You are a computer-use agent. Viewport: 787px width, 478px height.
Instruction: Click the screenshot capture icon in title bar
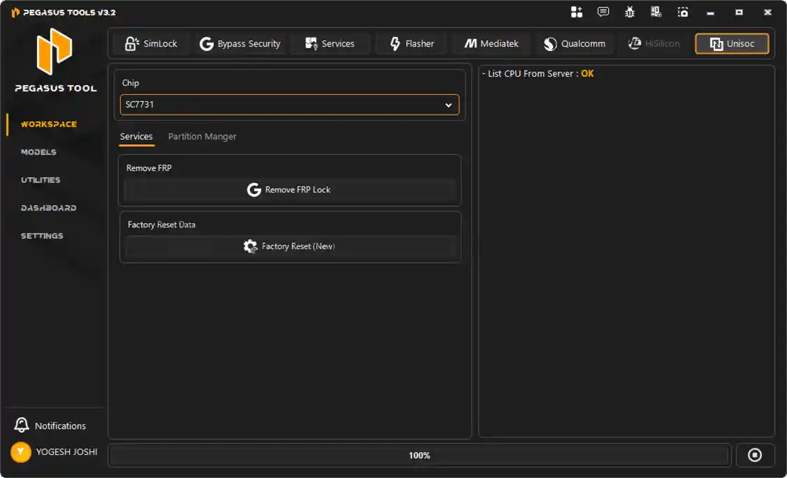[683, 12]
